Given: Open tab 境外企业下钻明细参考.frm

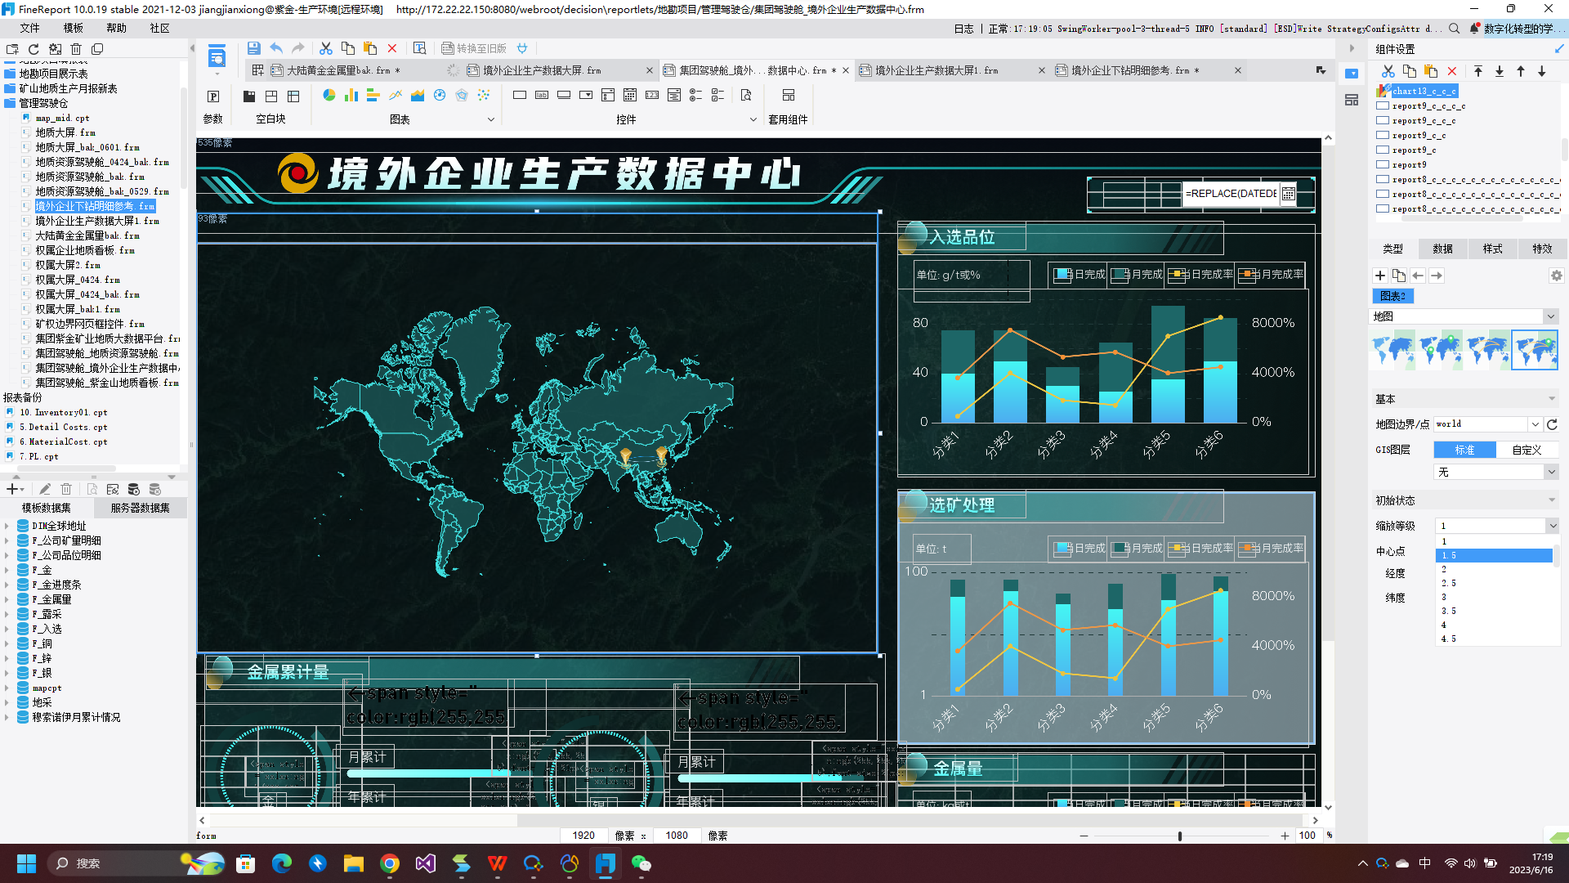Looking at the screenshot, I should point(1136,70).
